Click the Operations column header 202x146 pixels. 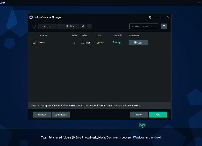134,35
